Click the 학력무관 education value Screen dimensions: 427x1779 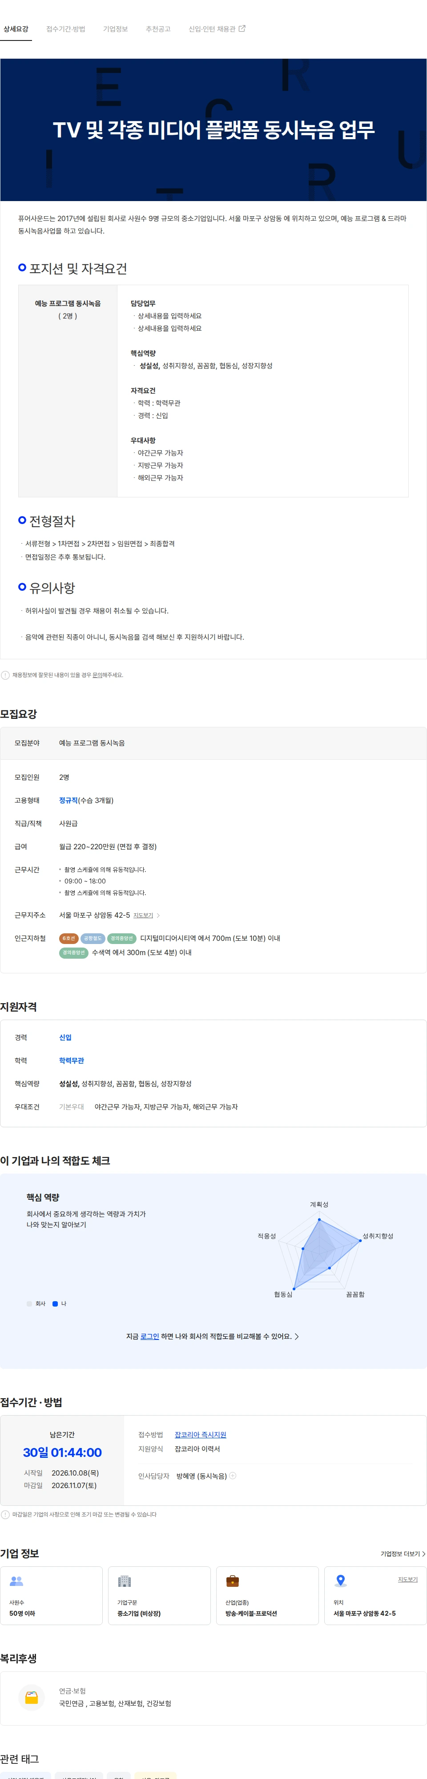(x=71, y=1061)
